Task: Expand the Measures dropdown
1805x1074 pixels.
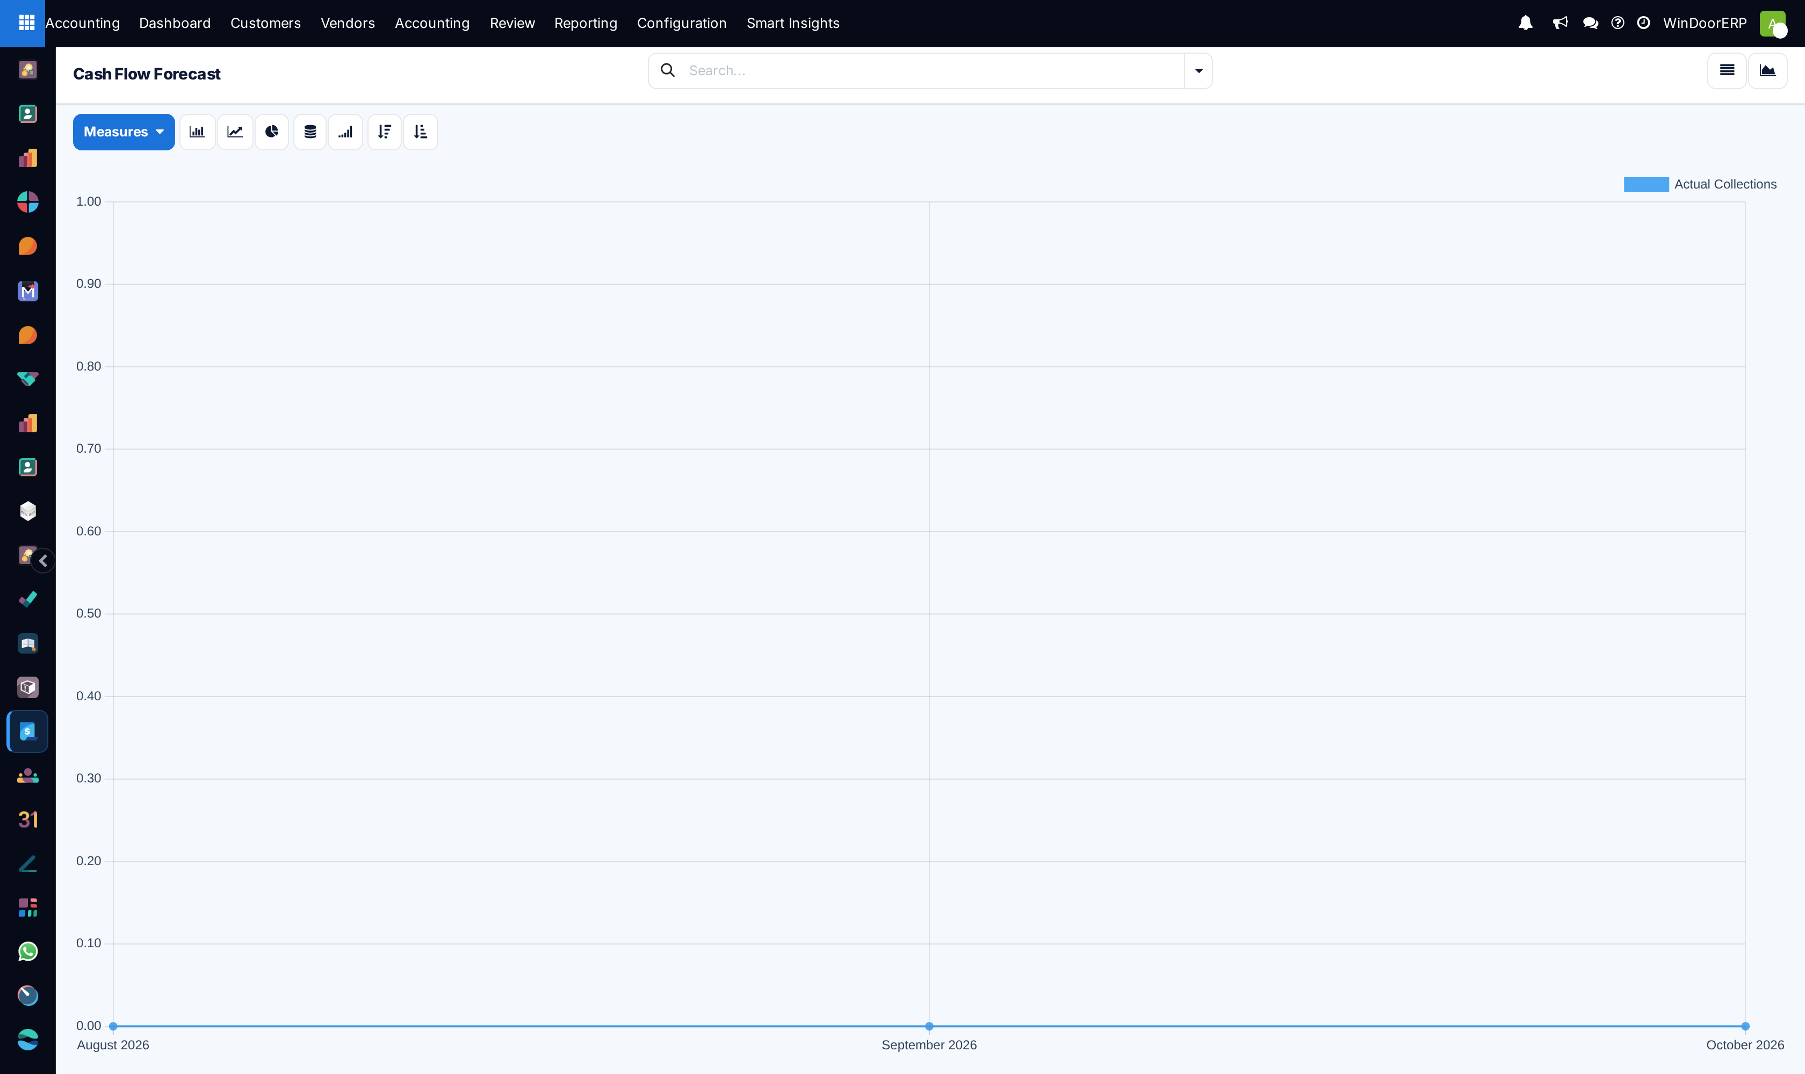Action: 124,132
